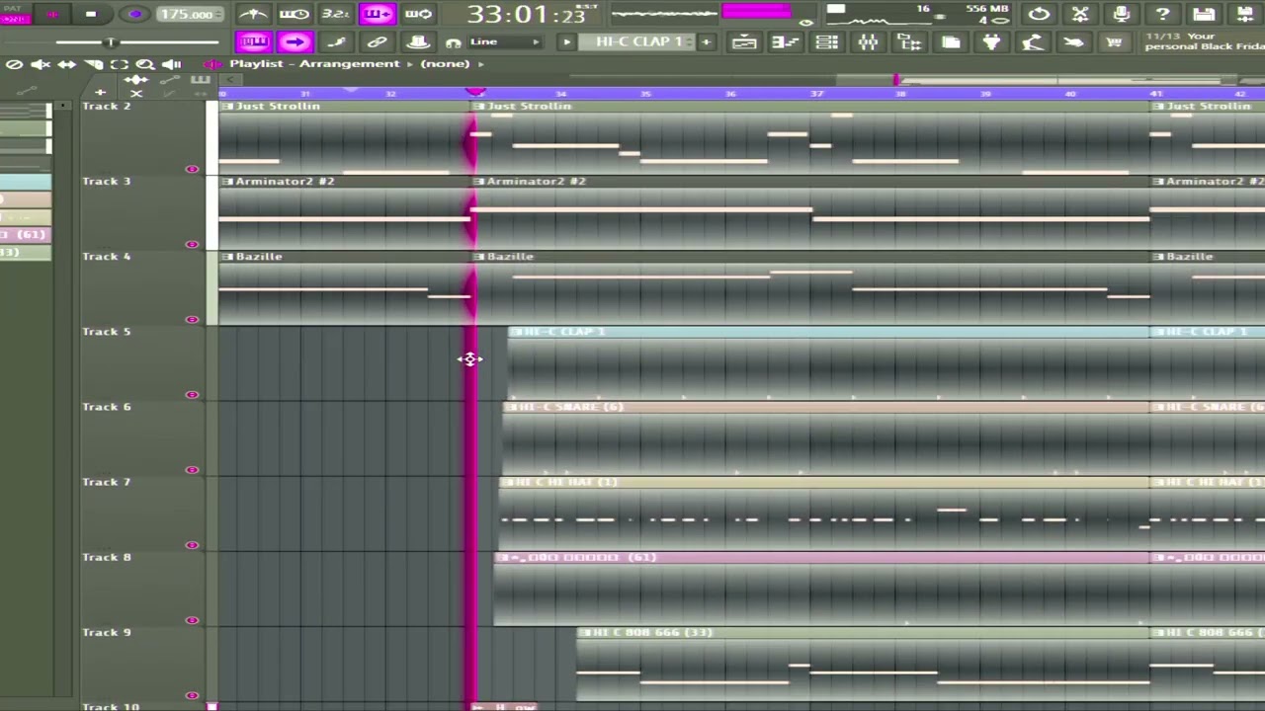Toggle loop recording icon
The height and width of the screenshot is (711, 1265).
tap(418, 14)
